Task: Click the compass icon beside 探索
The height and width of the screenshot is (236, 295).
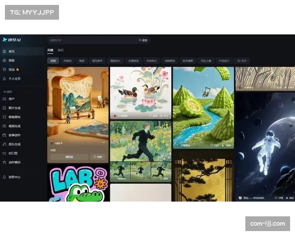Action: (4, 60)
